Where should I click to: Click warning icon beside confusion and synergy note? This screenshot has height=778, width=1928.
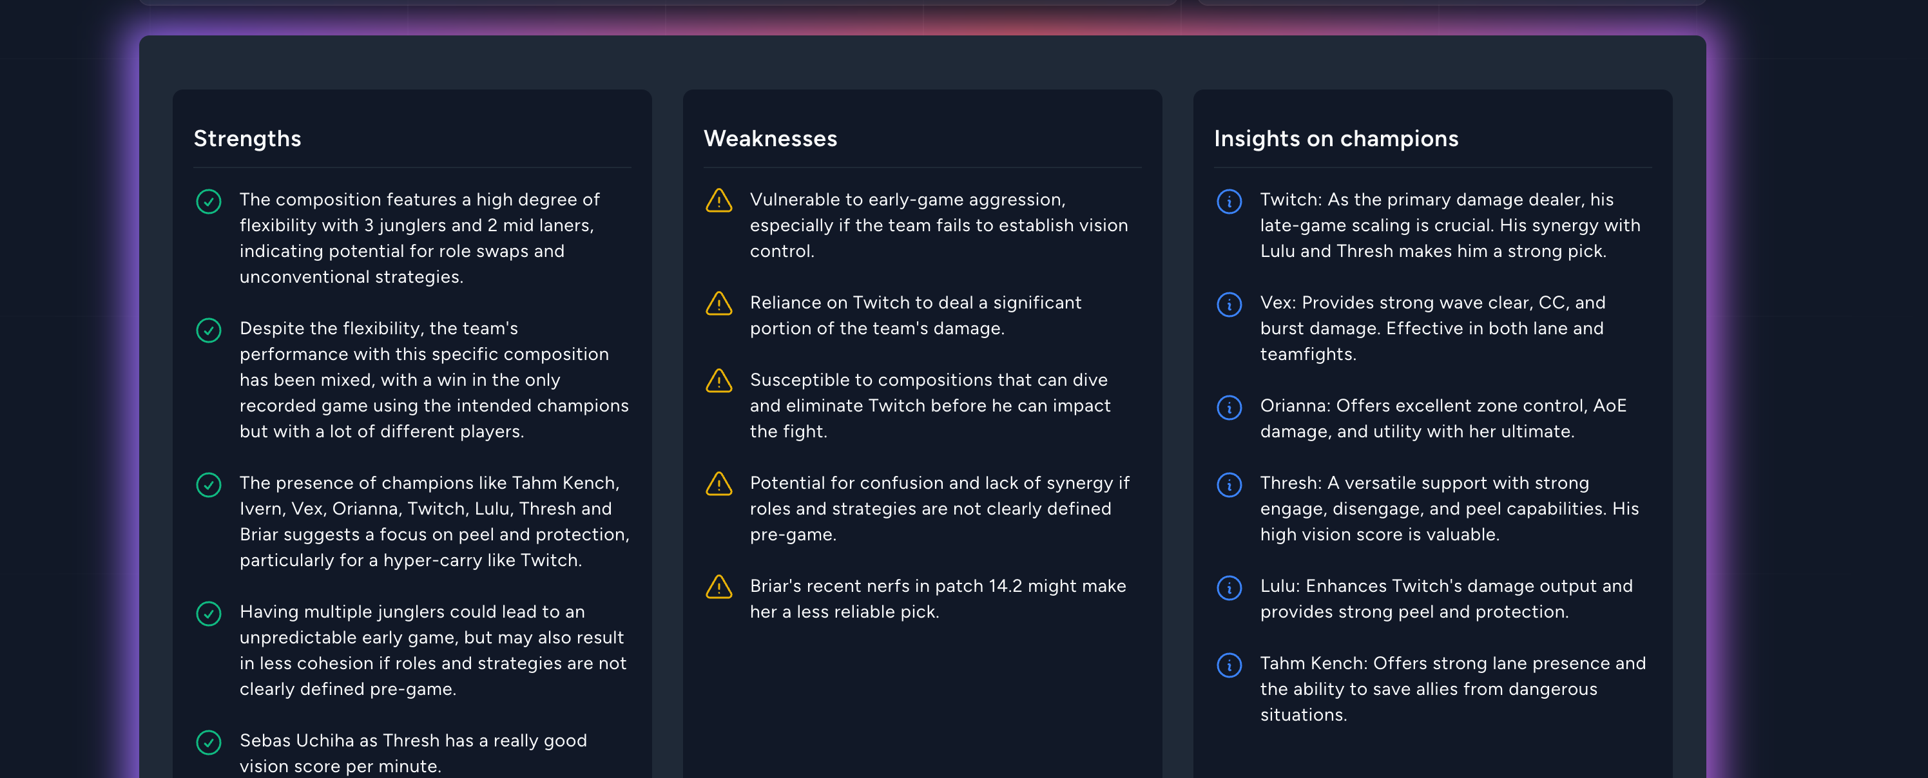pyautogui.click(x=718, y=484)
